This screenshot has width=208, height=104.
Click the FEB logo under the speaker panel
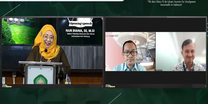[7, 86]
